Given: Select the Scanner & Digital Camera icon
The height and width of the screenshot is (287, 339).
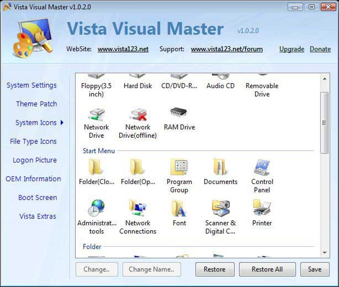Looking at the screenshot, I should click(220, 208).
